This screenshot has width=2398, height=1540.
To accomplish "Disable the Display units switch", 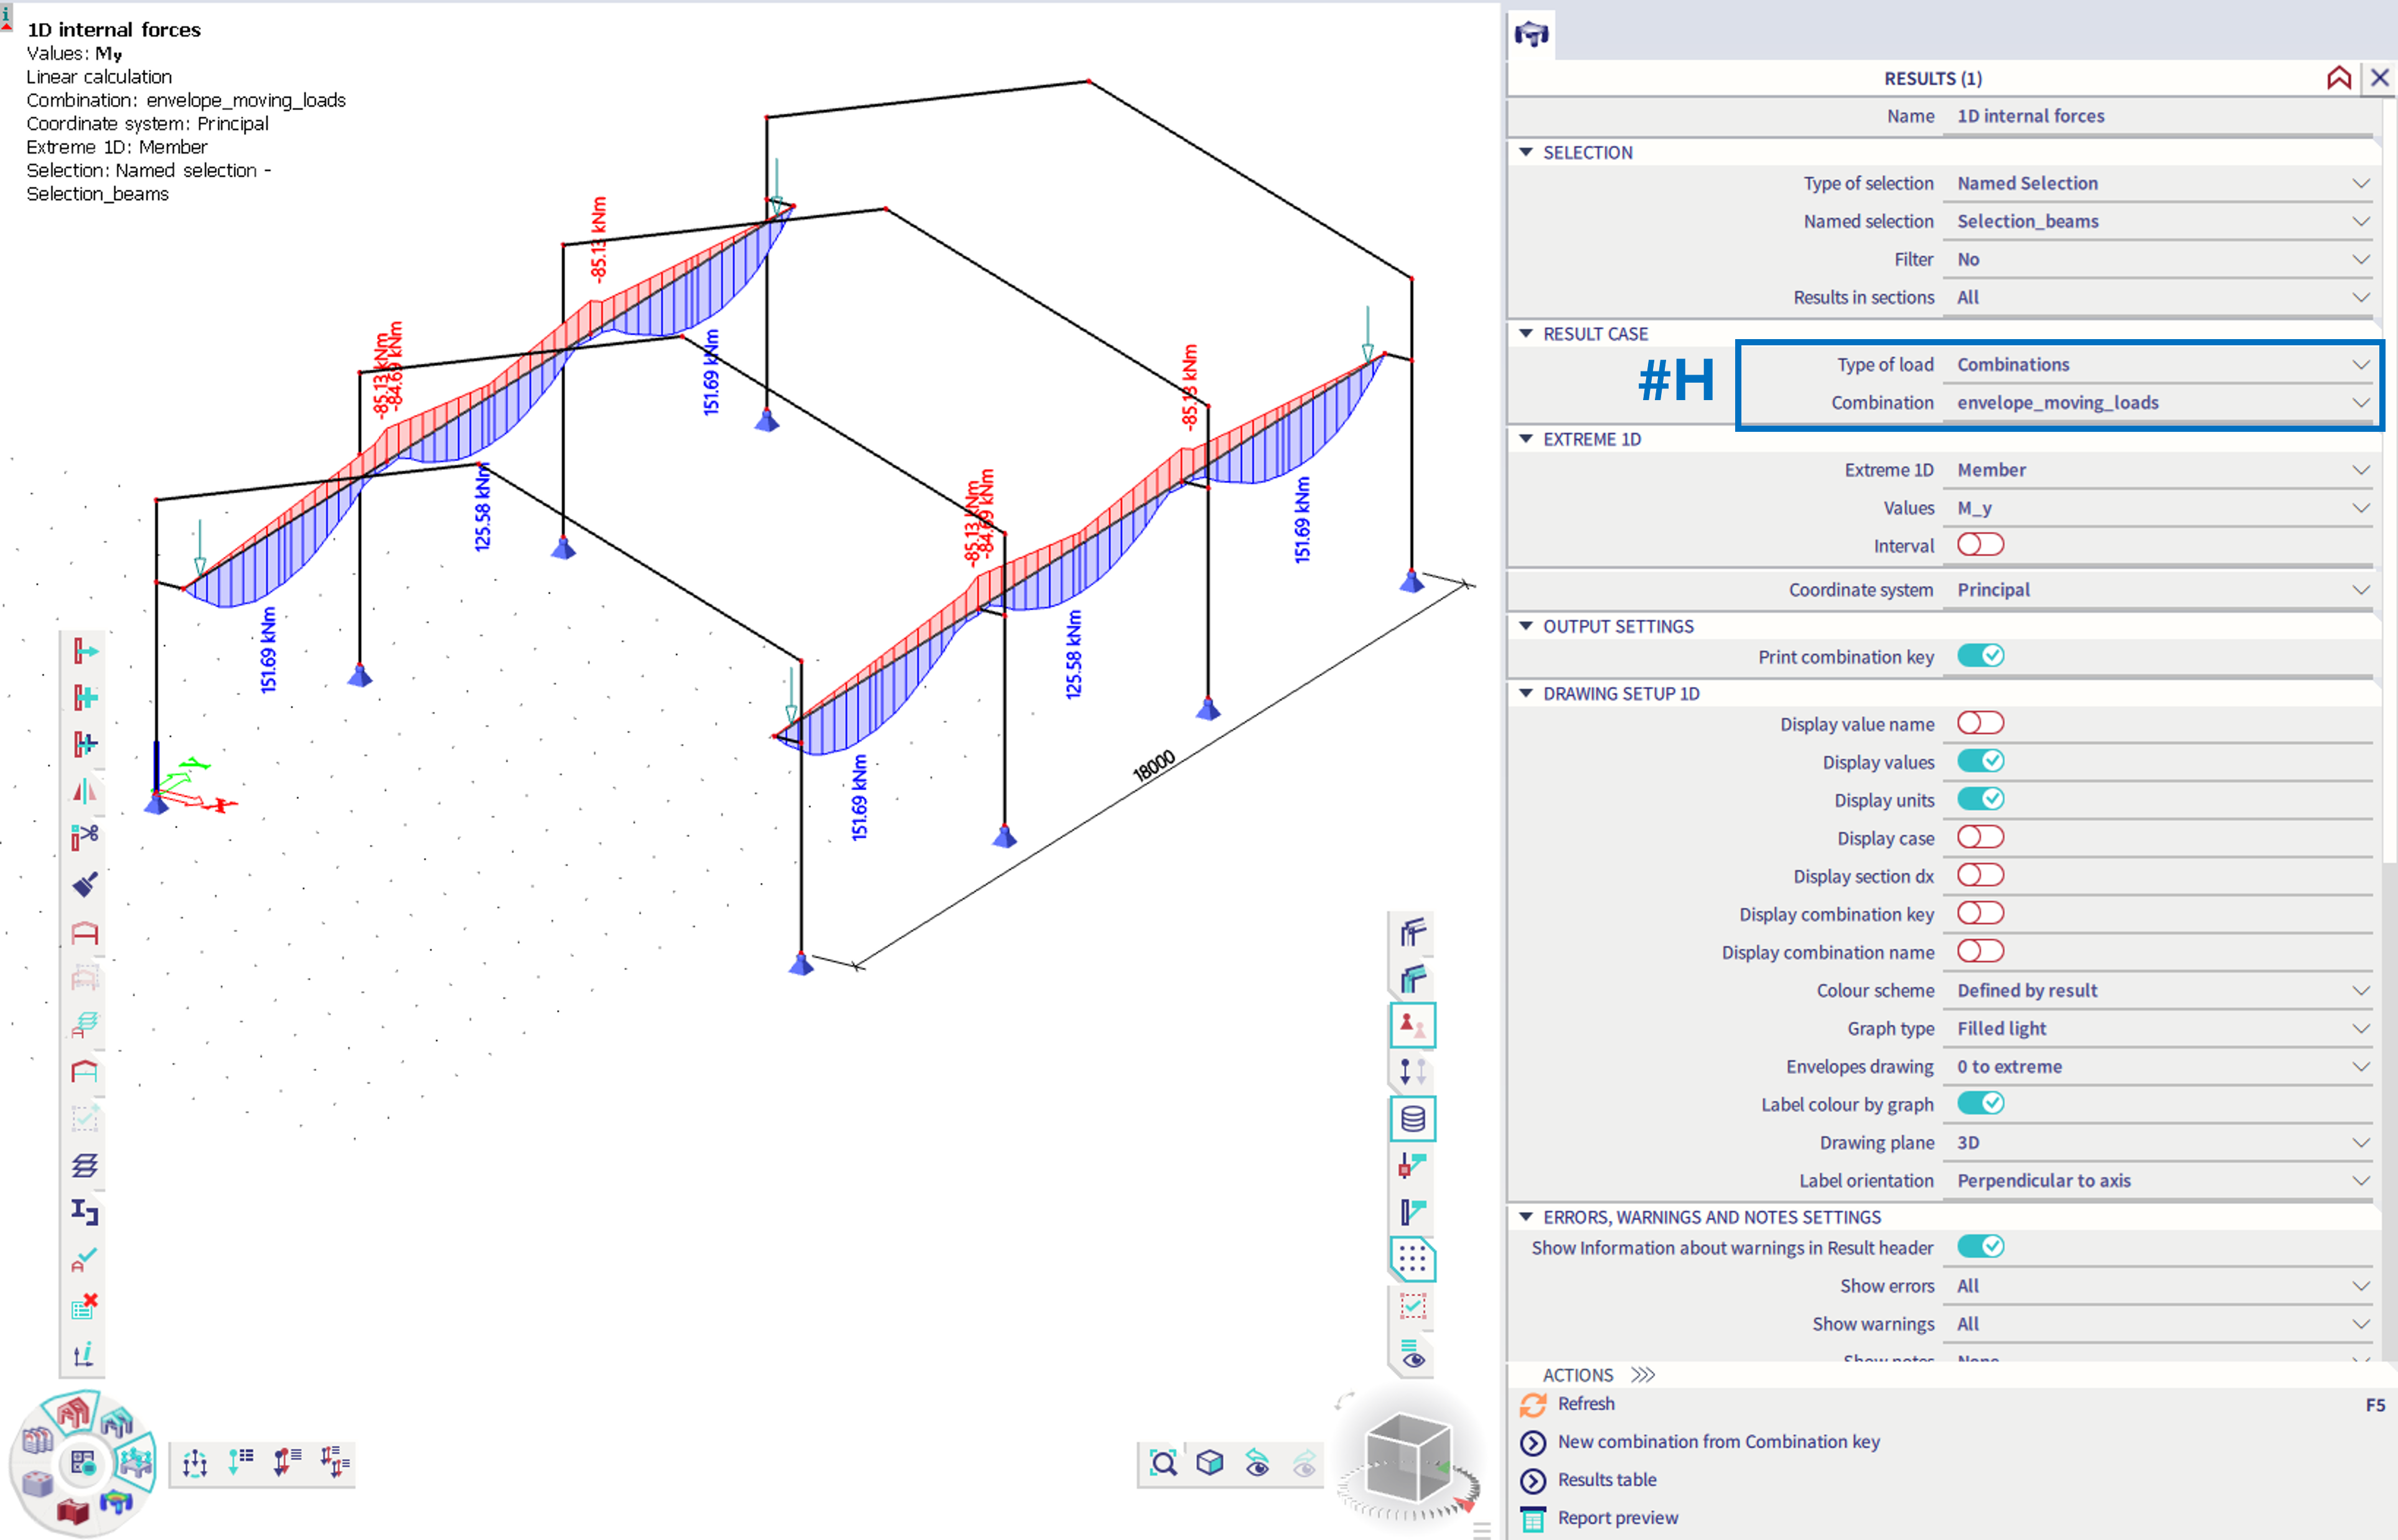I will pos(1979,799).
